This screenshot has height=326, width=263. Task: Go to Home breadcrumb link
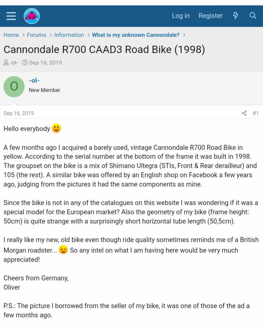point(11,35)
